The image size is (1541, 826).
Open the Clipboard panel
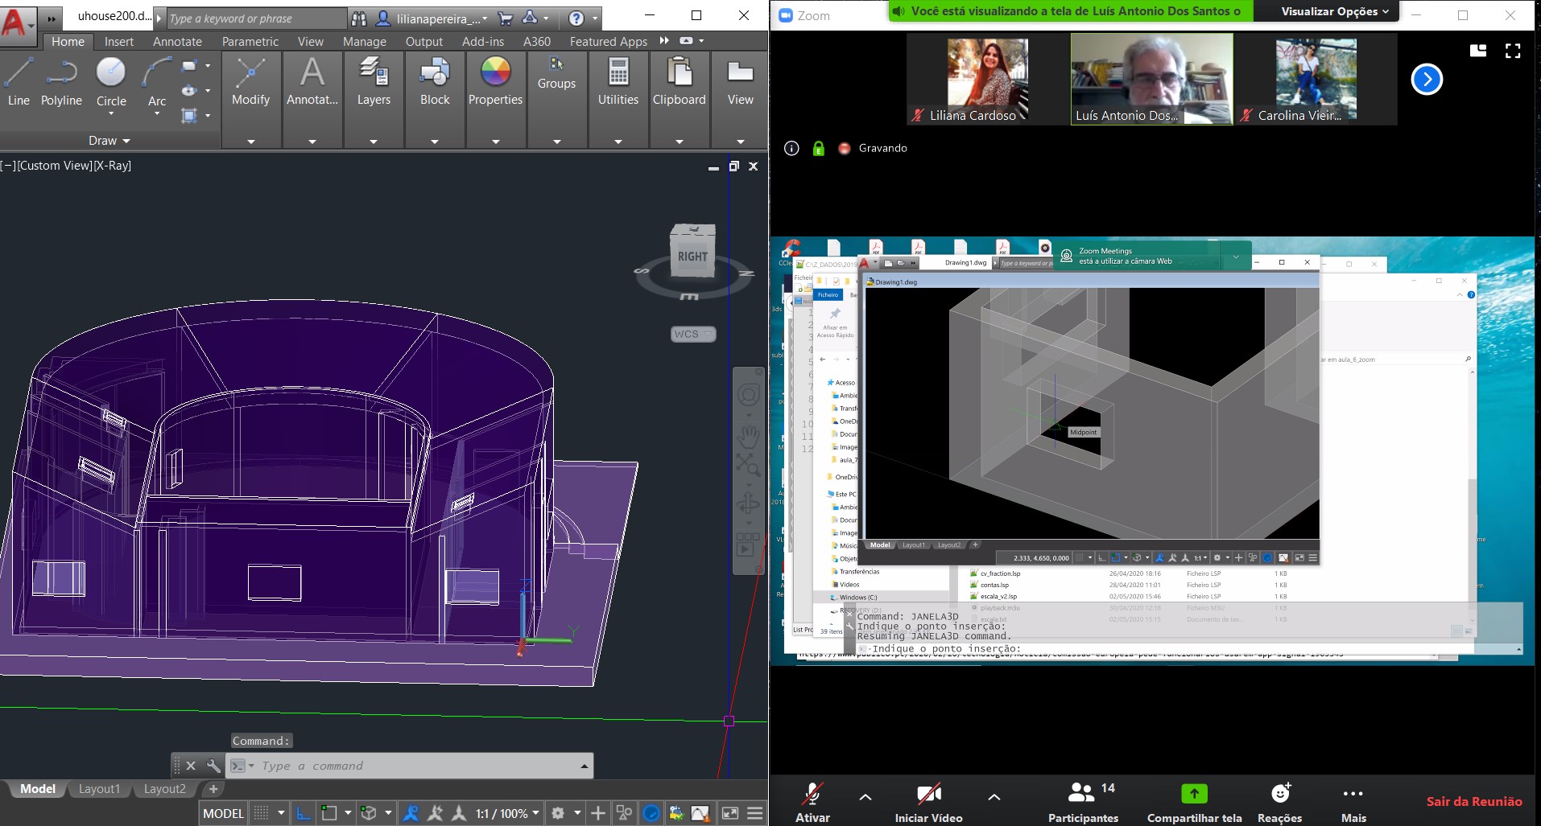pos(680,100)
